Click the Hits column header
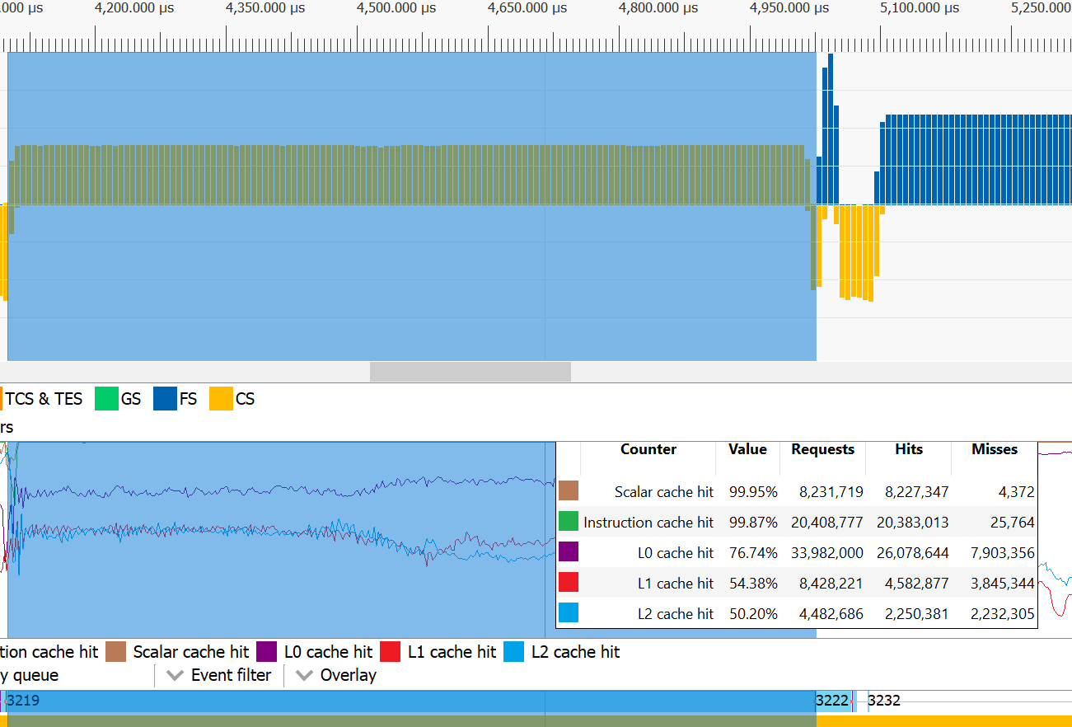This screenshot has width=1072, height=727. [908, 449]
